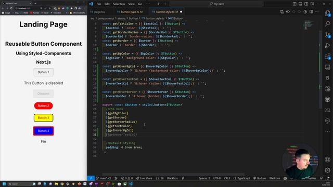Open Customize Layout icon in title bar
The height and width of the screenshot is (187, 333).
(312, 4)
